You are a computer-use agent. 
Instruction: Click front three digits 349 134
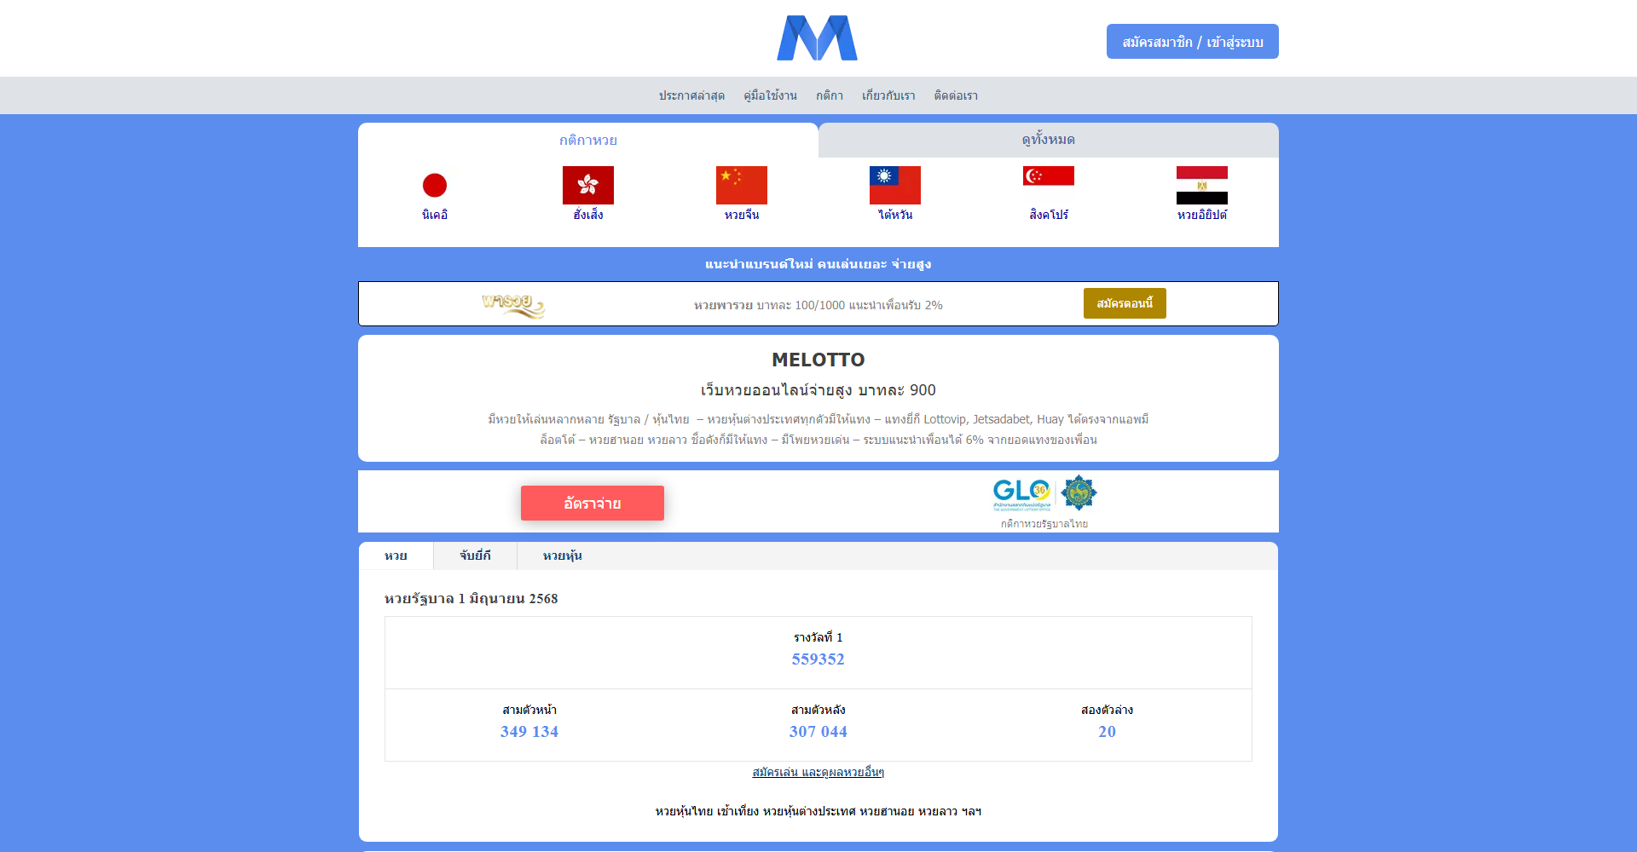point(529,732)
